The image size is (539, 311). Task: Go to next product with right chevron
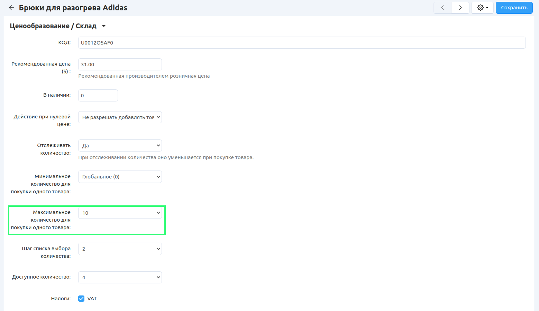click(460, 8)
